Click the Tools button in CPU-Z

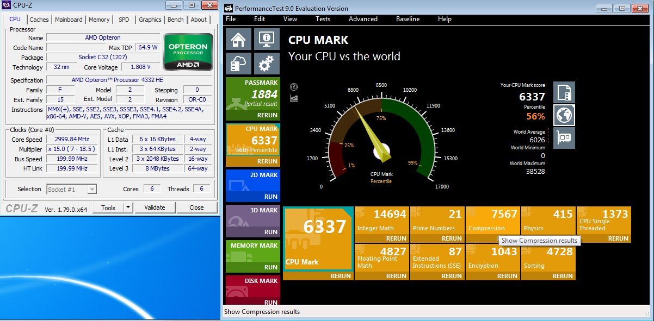(108, 207)
